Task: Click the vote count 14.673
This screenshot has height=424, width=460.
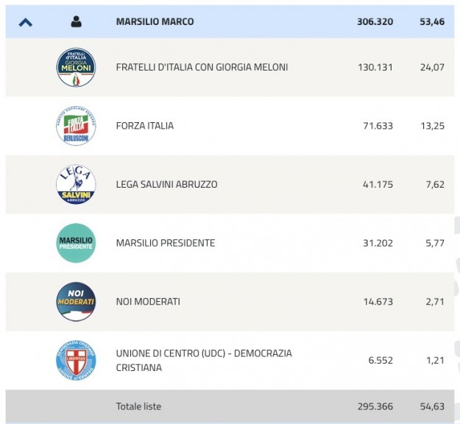Action: [378, 302]
